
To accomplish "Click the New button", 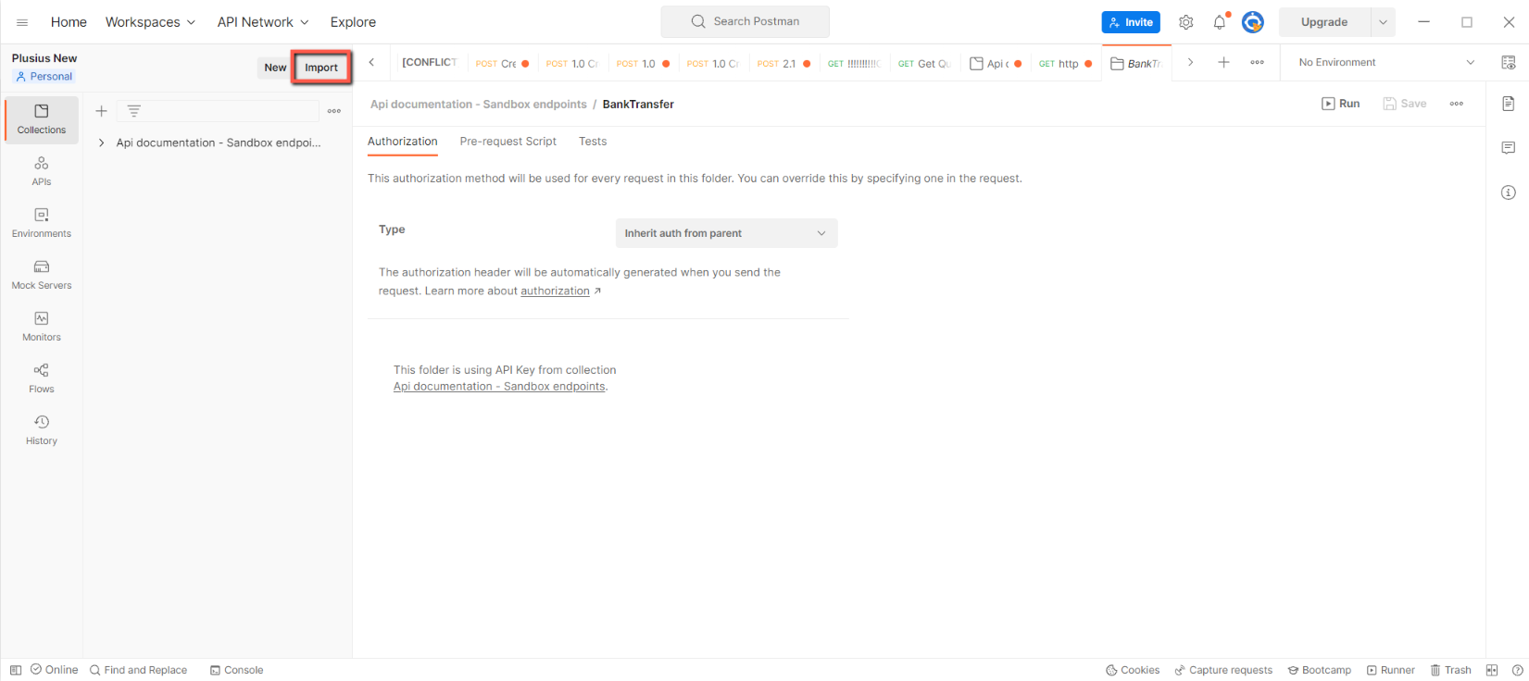I will (x=275, y=68).
